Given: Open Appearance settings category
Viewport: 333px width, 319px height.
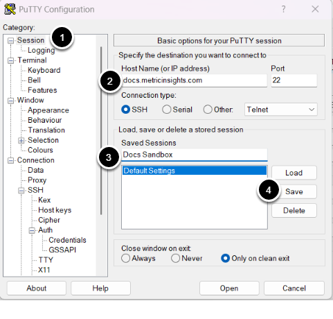Looking at the screenshot, I should (48, 110).
